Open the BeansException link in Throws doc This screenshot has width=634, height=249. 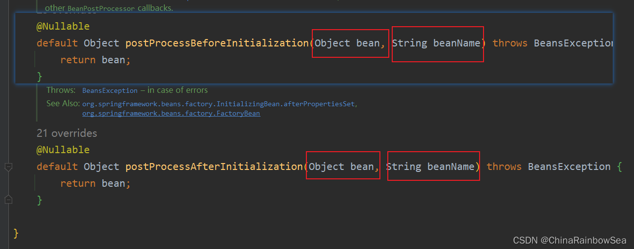pos(110,91)
